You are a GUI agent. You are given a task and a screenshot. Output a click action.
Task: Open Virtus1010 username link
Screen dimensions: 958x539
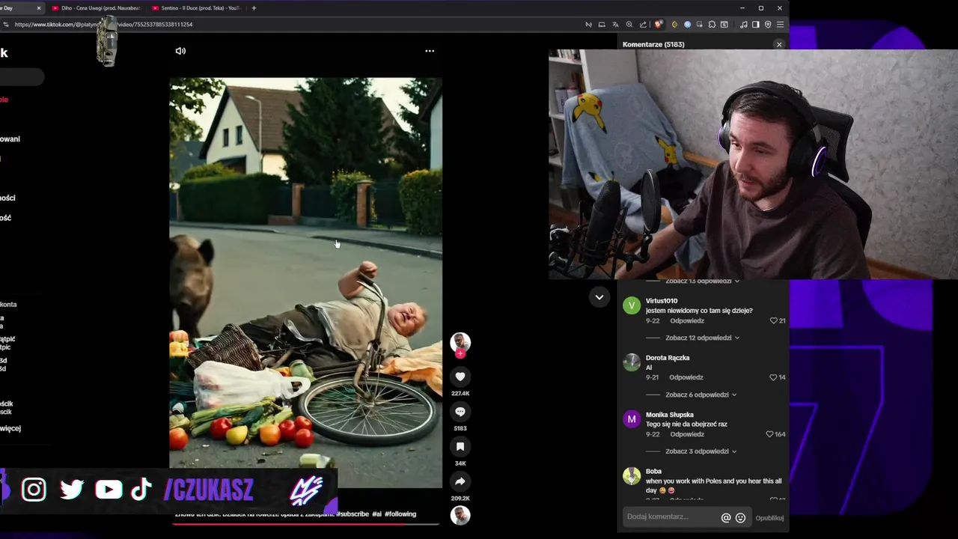click(x=662, y=301)
